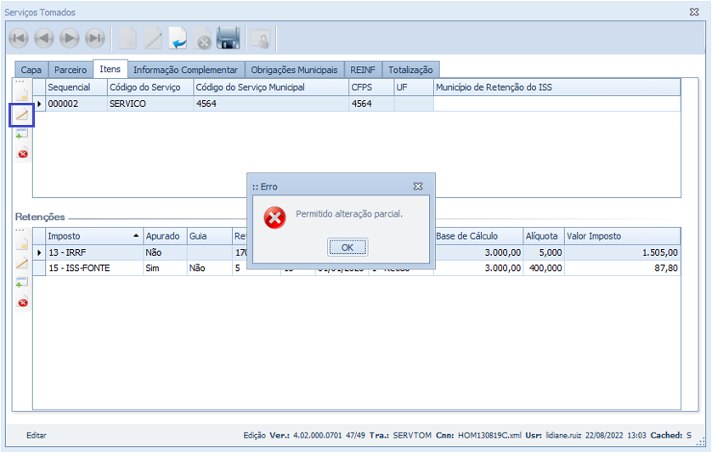Switch to the Capa tab

point(31,70)
